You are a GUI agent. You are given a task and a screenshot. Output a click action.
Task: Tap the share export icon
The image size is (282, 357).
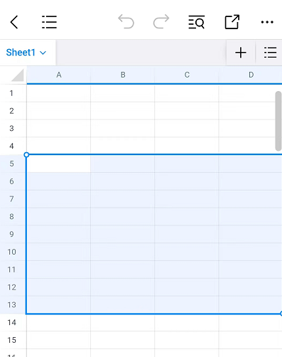232,22
